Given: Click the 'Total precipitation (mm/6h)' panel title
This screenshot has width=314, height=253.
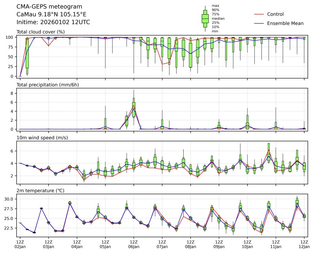Looking at the screenshot, I should click(48, 85).
